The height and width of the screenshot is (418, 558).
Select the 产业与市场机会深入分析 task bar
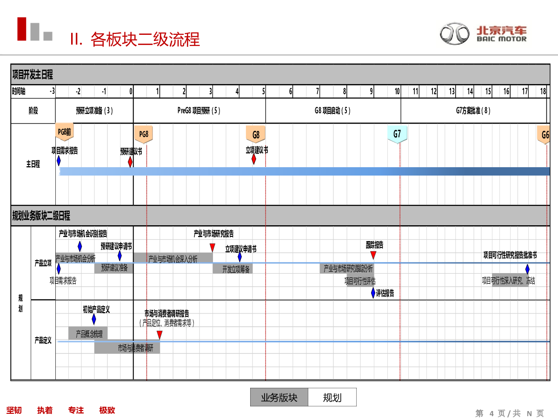pyautogui.click(x=173, y=258)
